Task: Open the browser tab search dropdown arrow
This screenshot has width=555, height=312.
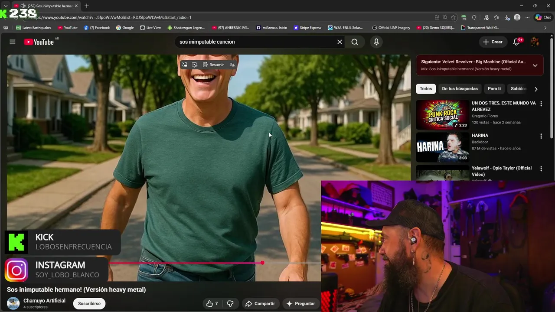Action: tap(6, 6)
